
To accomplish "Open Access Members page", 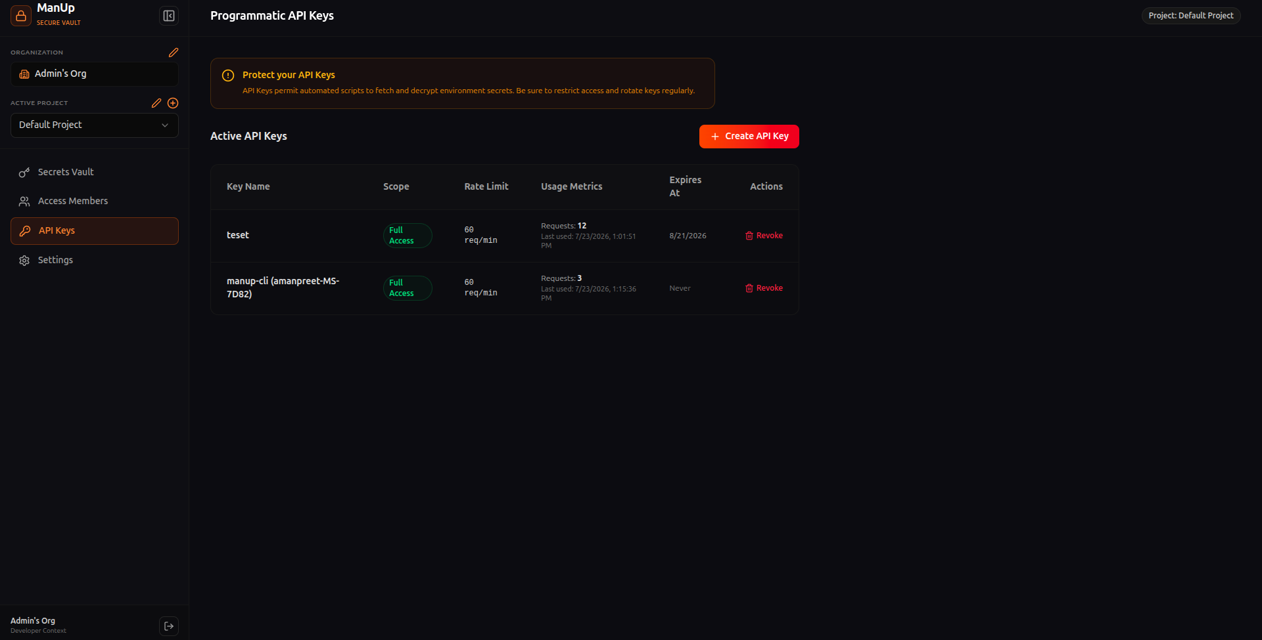I will (x=95, y=201).
